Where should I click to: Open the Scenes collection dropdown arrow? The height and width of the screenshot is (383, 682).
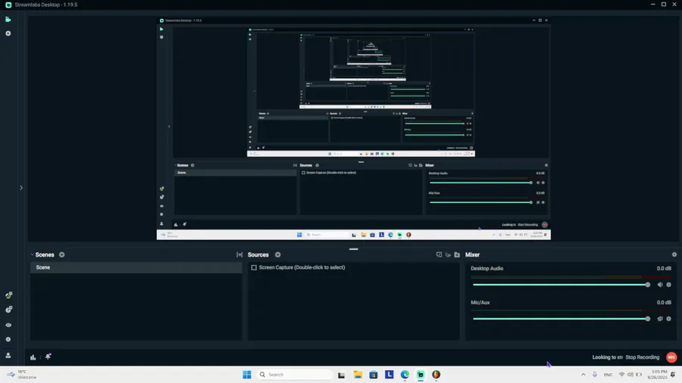click(x=32, y=255)
